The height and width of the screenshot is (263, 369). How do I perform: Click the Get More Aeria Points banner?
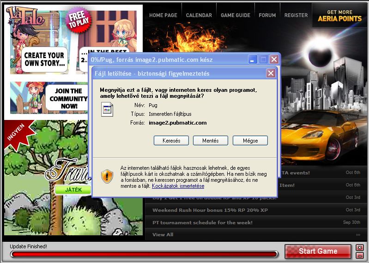(x=339, y=16)
